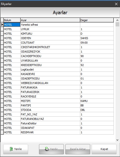Click the green refresh icon on Yenile
This screenshot has height=157, width=120.
[x=11, y=149]
